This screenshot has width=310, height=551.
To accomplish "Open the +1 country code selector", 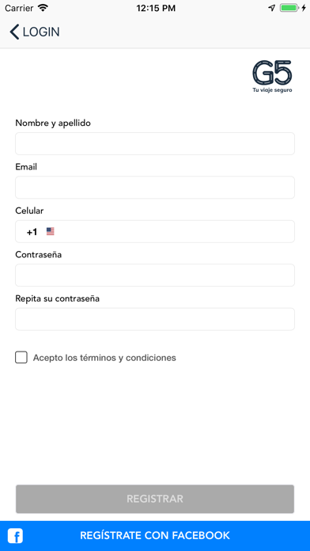I will tap(32, 232).
